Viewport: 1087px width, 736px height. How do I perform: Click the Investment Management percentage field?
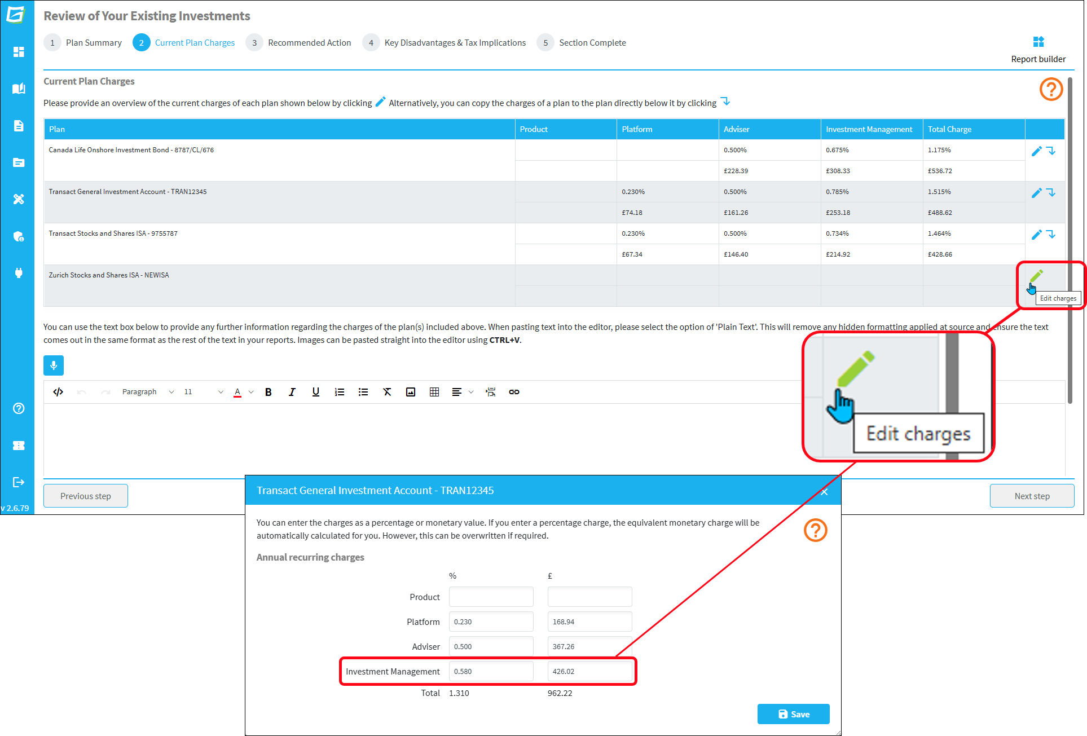(491, 671)
